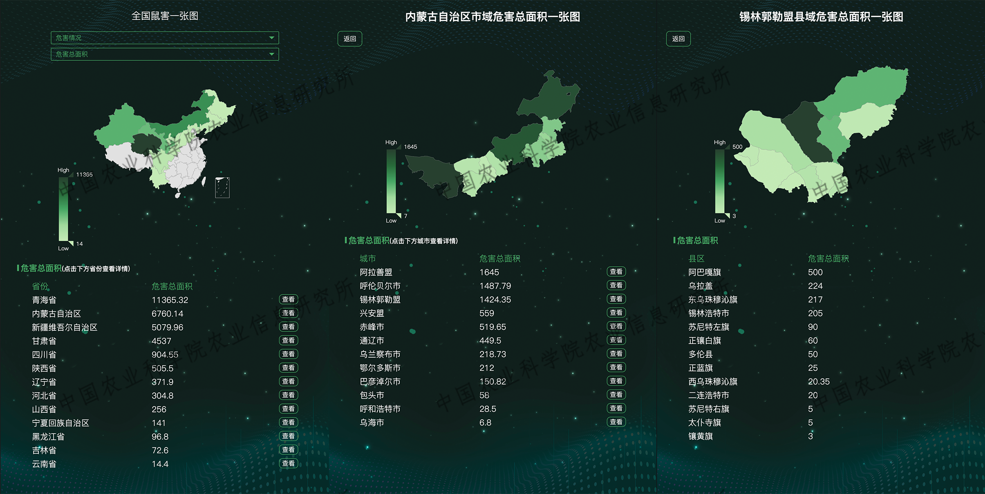Click 返回 on the 内蒙古自治区 map panel
Screen dimensions: 985x494
click(350, 39)
